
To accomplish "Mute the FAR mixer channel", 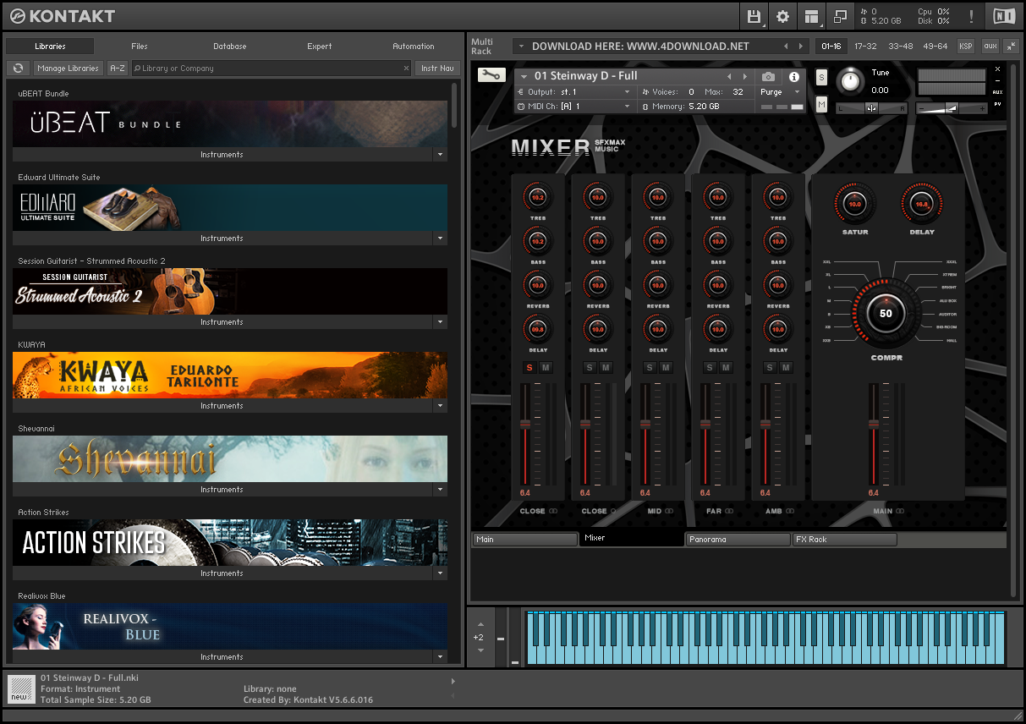I will [x=726, y=367].
